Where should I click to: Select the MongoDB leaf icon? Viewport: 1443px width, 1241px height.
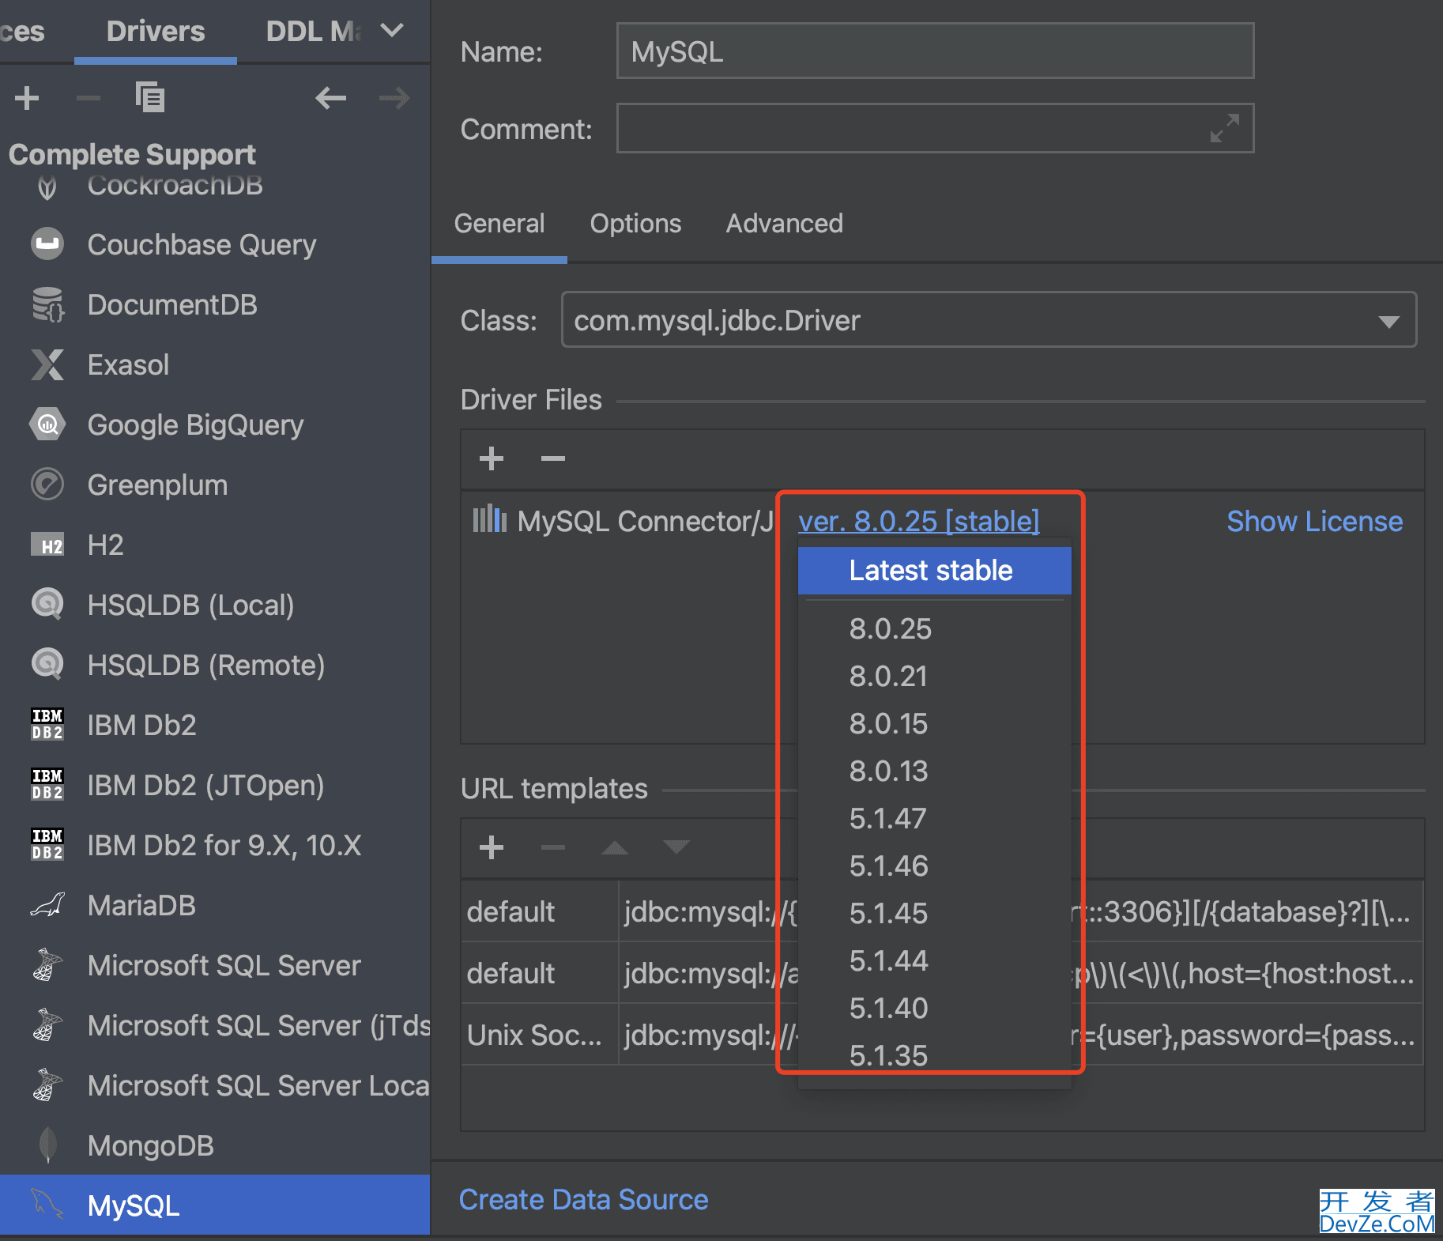click(x=47, y=1145)
